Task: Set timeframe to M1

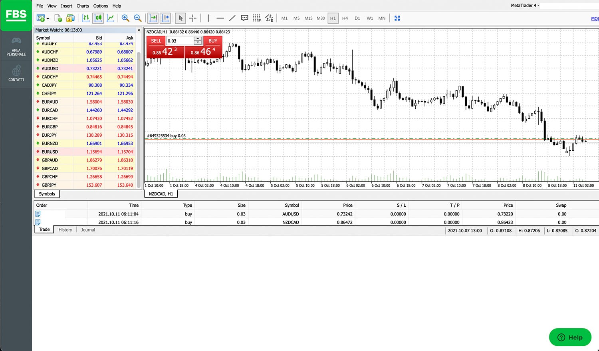Action: click(x=284, y=18)
